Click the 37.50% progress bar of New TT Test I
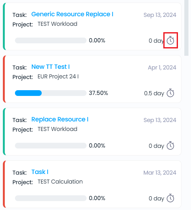The image size is (191, 210). click(51, 93)
